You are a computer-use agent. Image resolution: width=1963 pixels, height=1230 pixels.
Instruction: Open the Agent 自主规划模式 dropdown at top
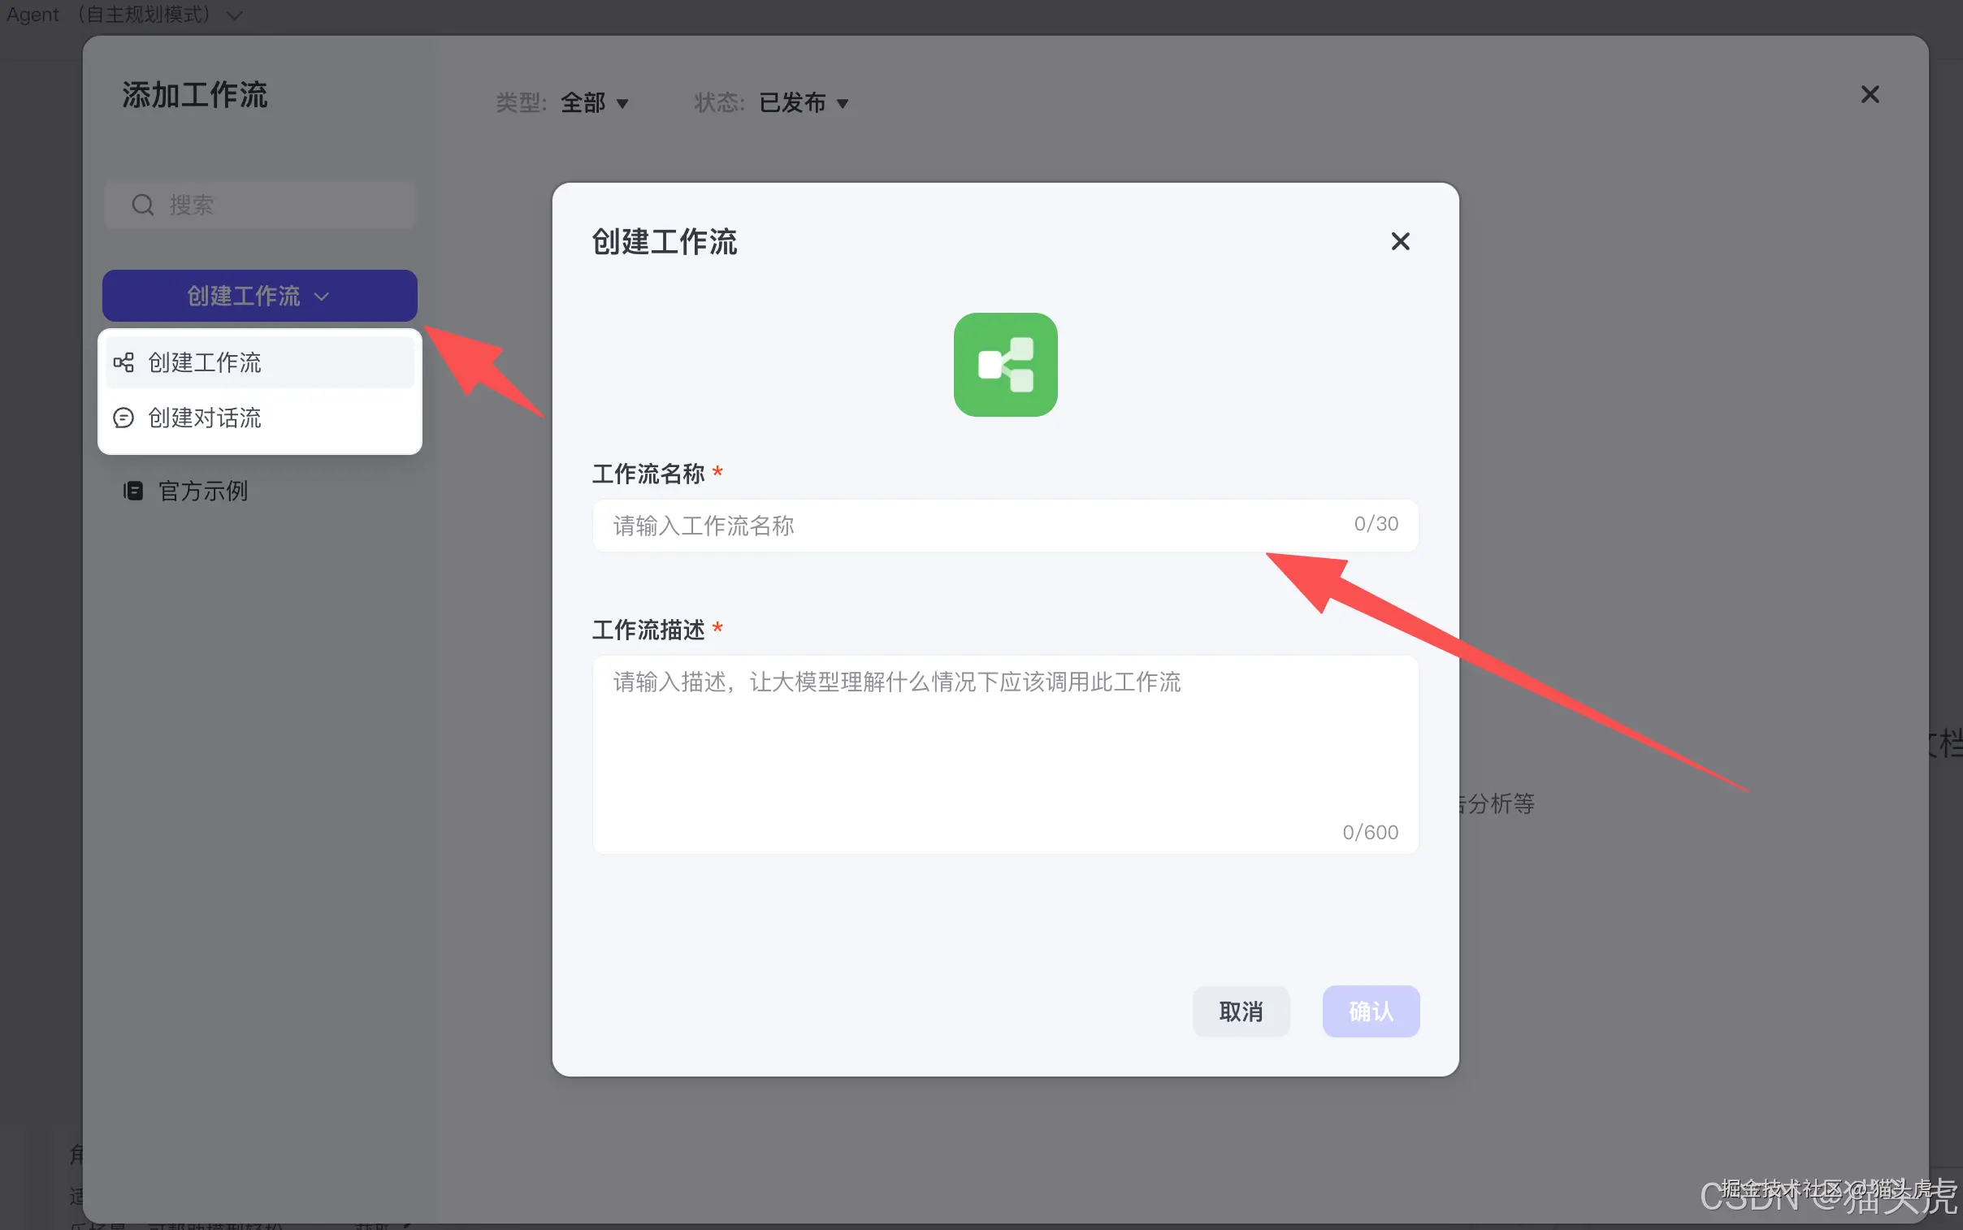[234, 15]
